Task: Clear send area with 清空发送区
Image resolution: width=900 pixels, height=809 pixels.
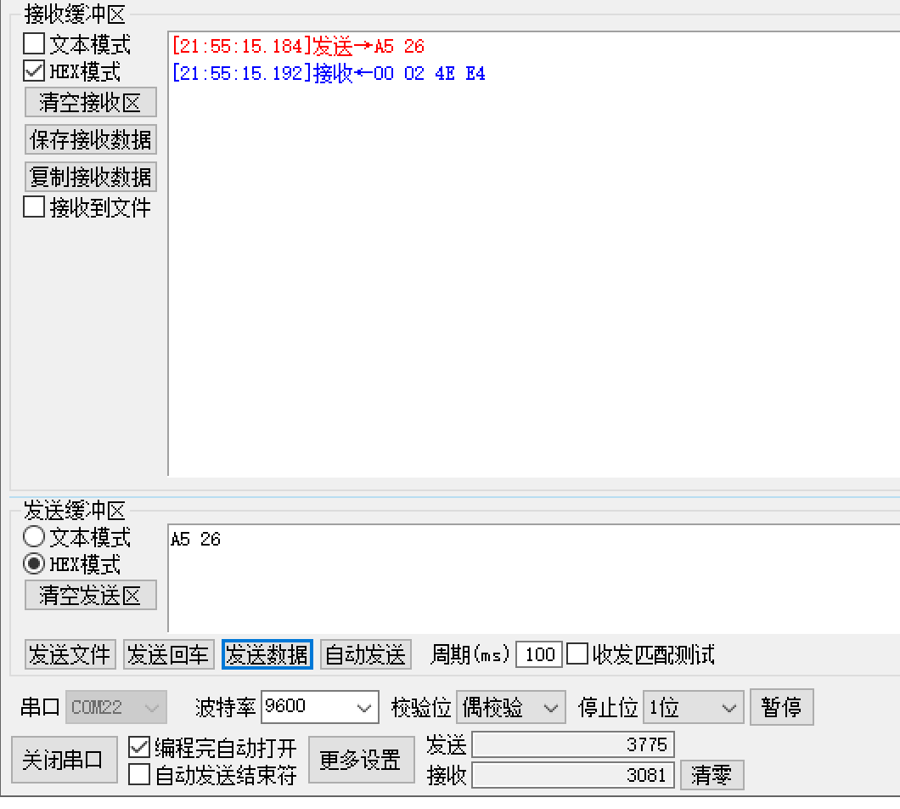Action: pos(90,595)
